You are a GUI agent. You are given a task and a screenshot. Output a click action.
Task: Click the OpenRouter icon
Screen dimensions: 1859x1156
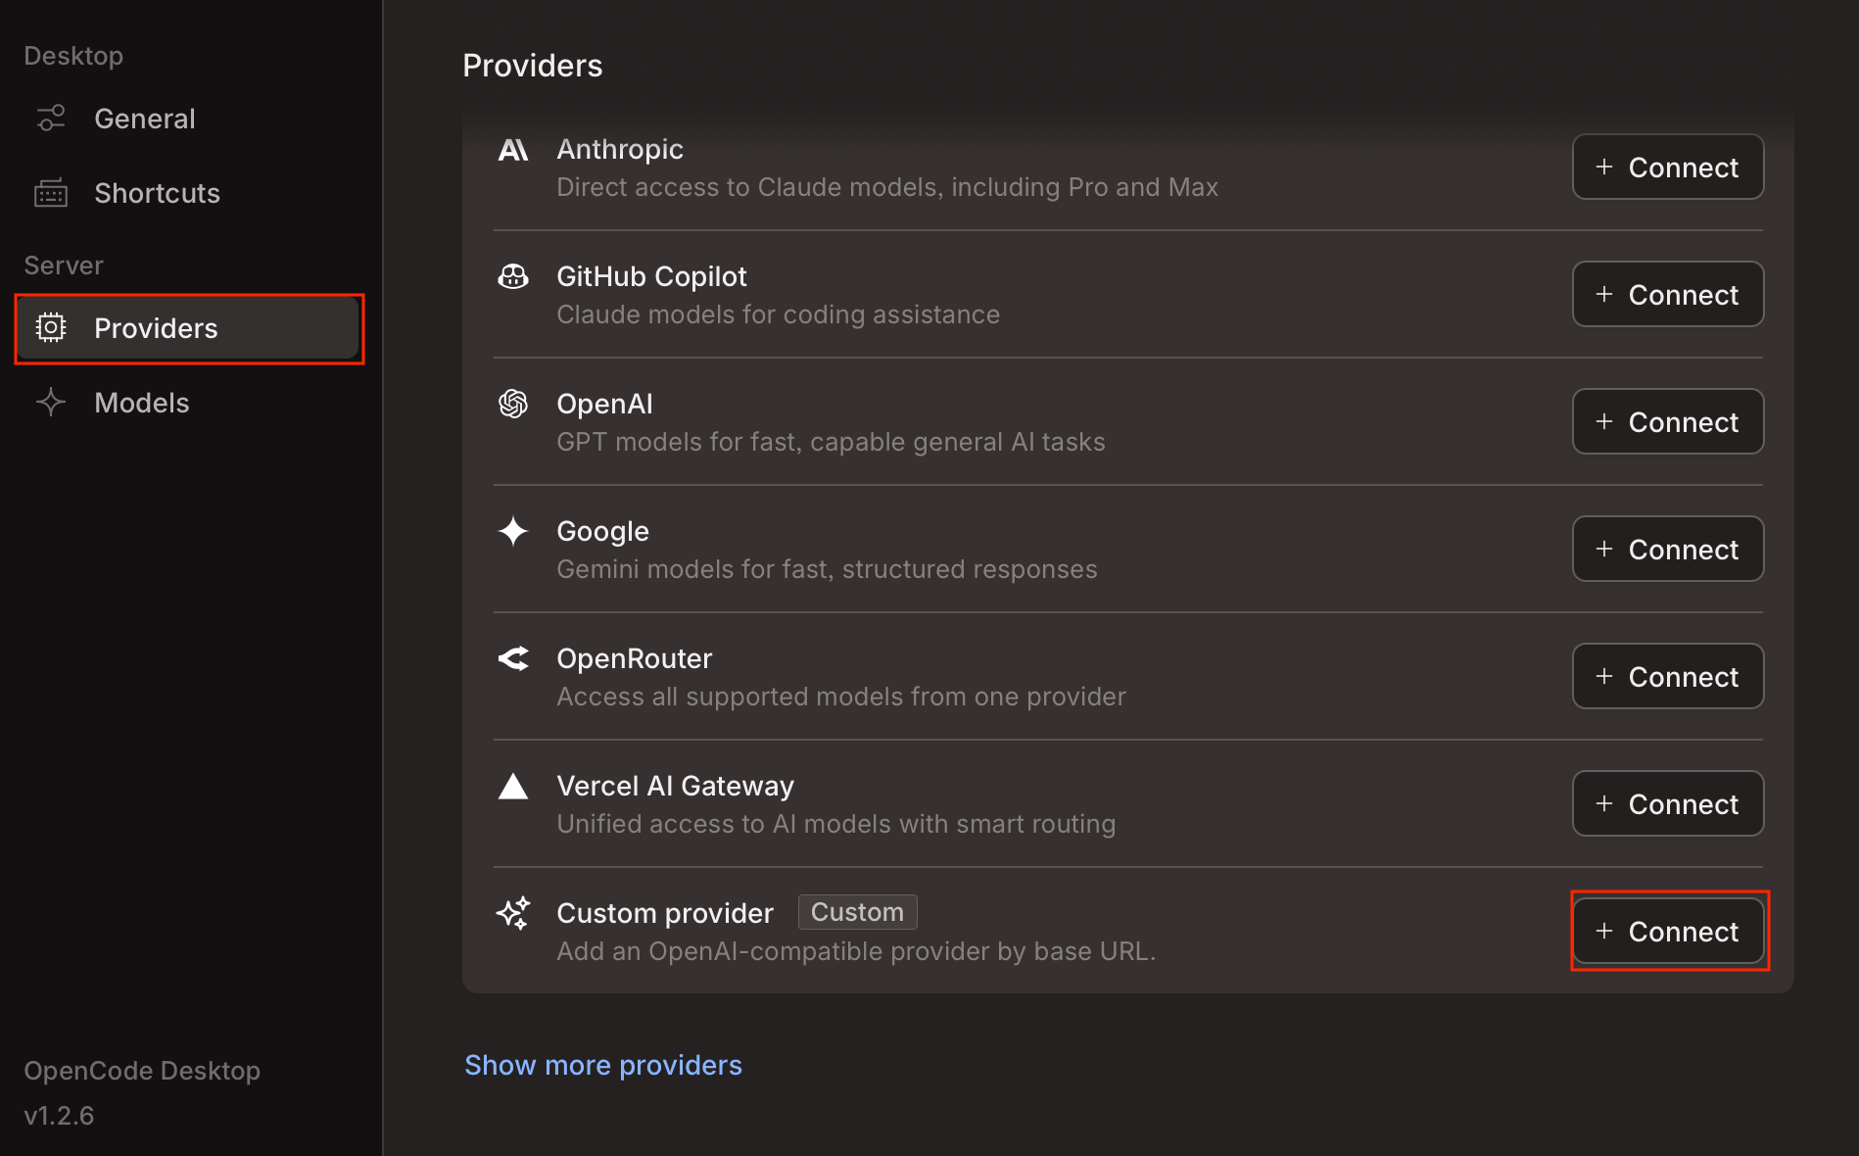tap(513, 658)
